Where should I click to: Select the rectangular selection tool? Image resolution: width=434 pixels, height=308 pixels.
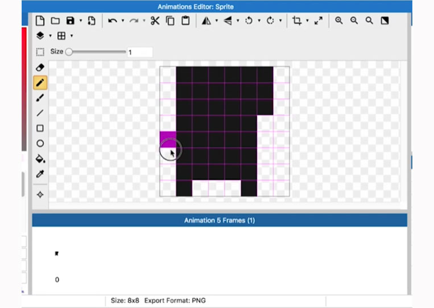click(x=40, y=52)
